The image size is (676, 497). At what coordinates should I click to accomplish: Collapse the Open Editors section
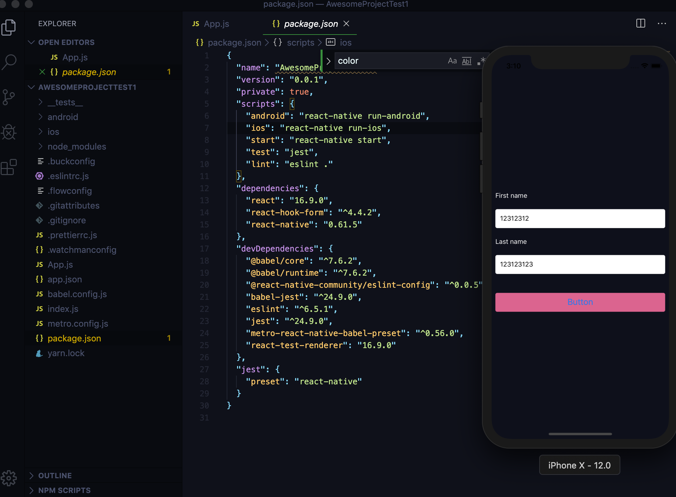(x=31, y=42)
